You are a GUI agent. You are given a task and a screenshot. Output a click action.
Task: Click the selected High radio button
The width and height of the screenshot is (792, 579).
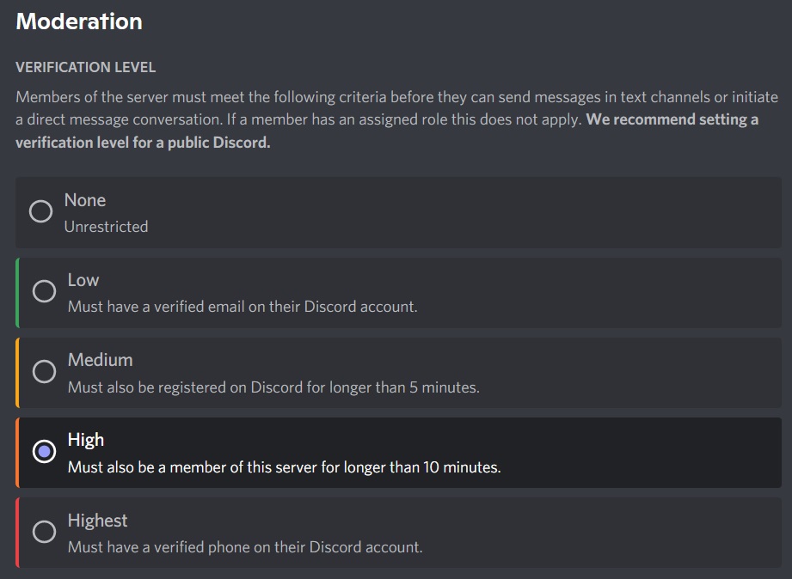[44, 451]
